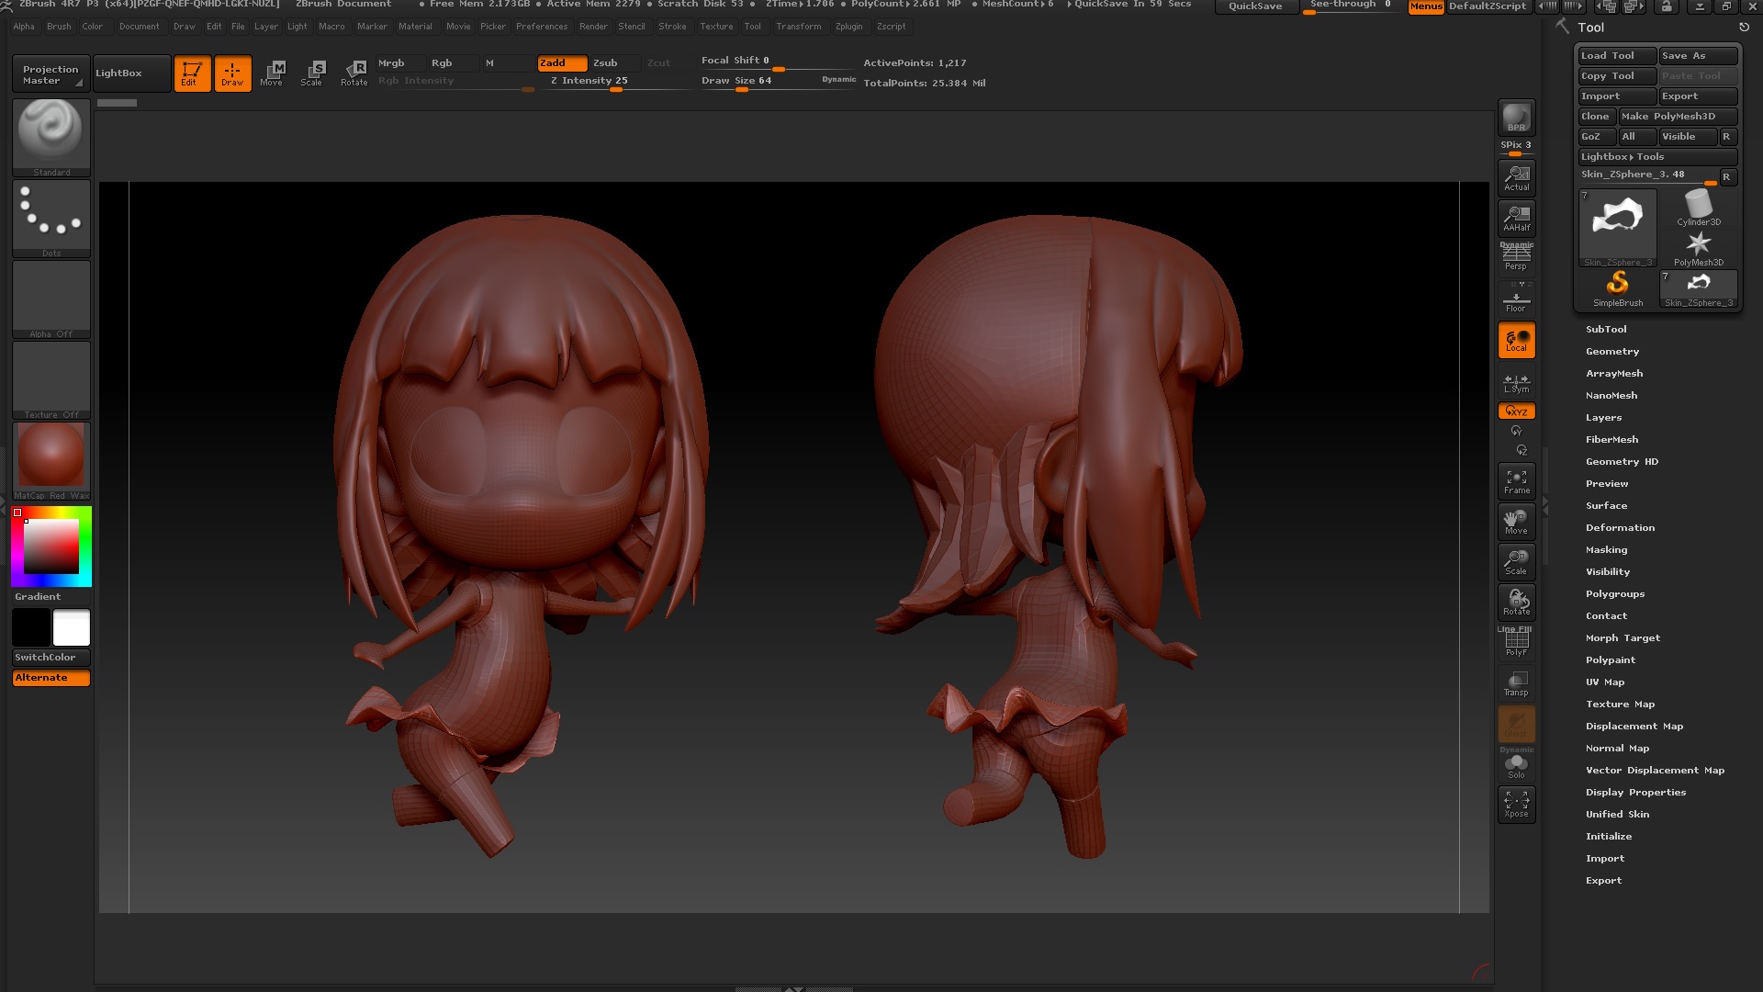This screenshot has height=992, width=1763.
Task: Select the Rotate tool in top toolbar
Action: [354, 73]
